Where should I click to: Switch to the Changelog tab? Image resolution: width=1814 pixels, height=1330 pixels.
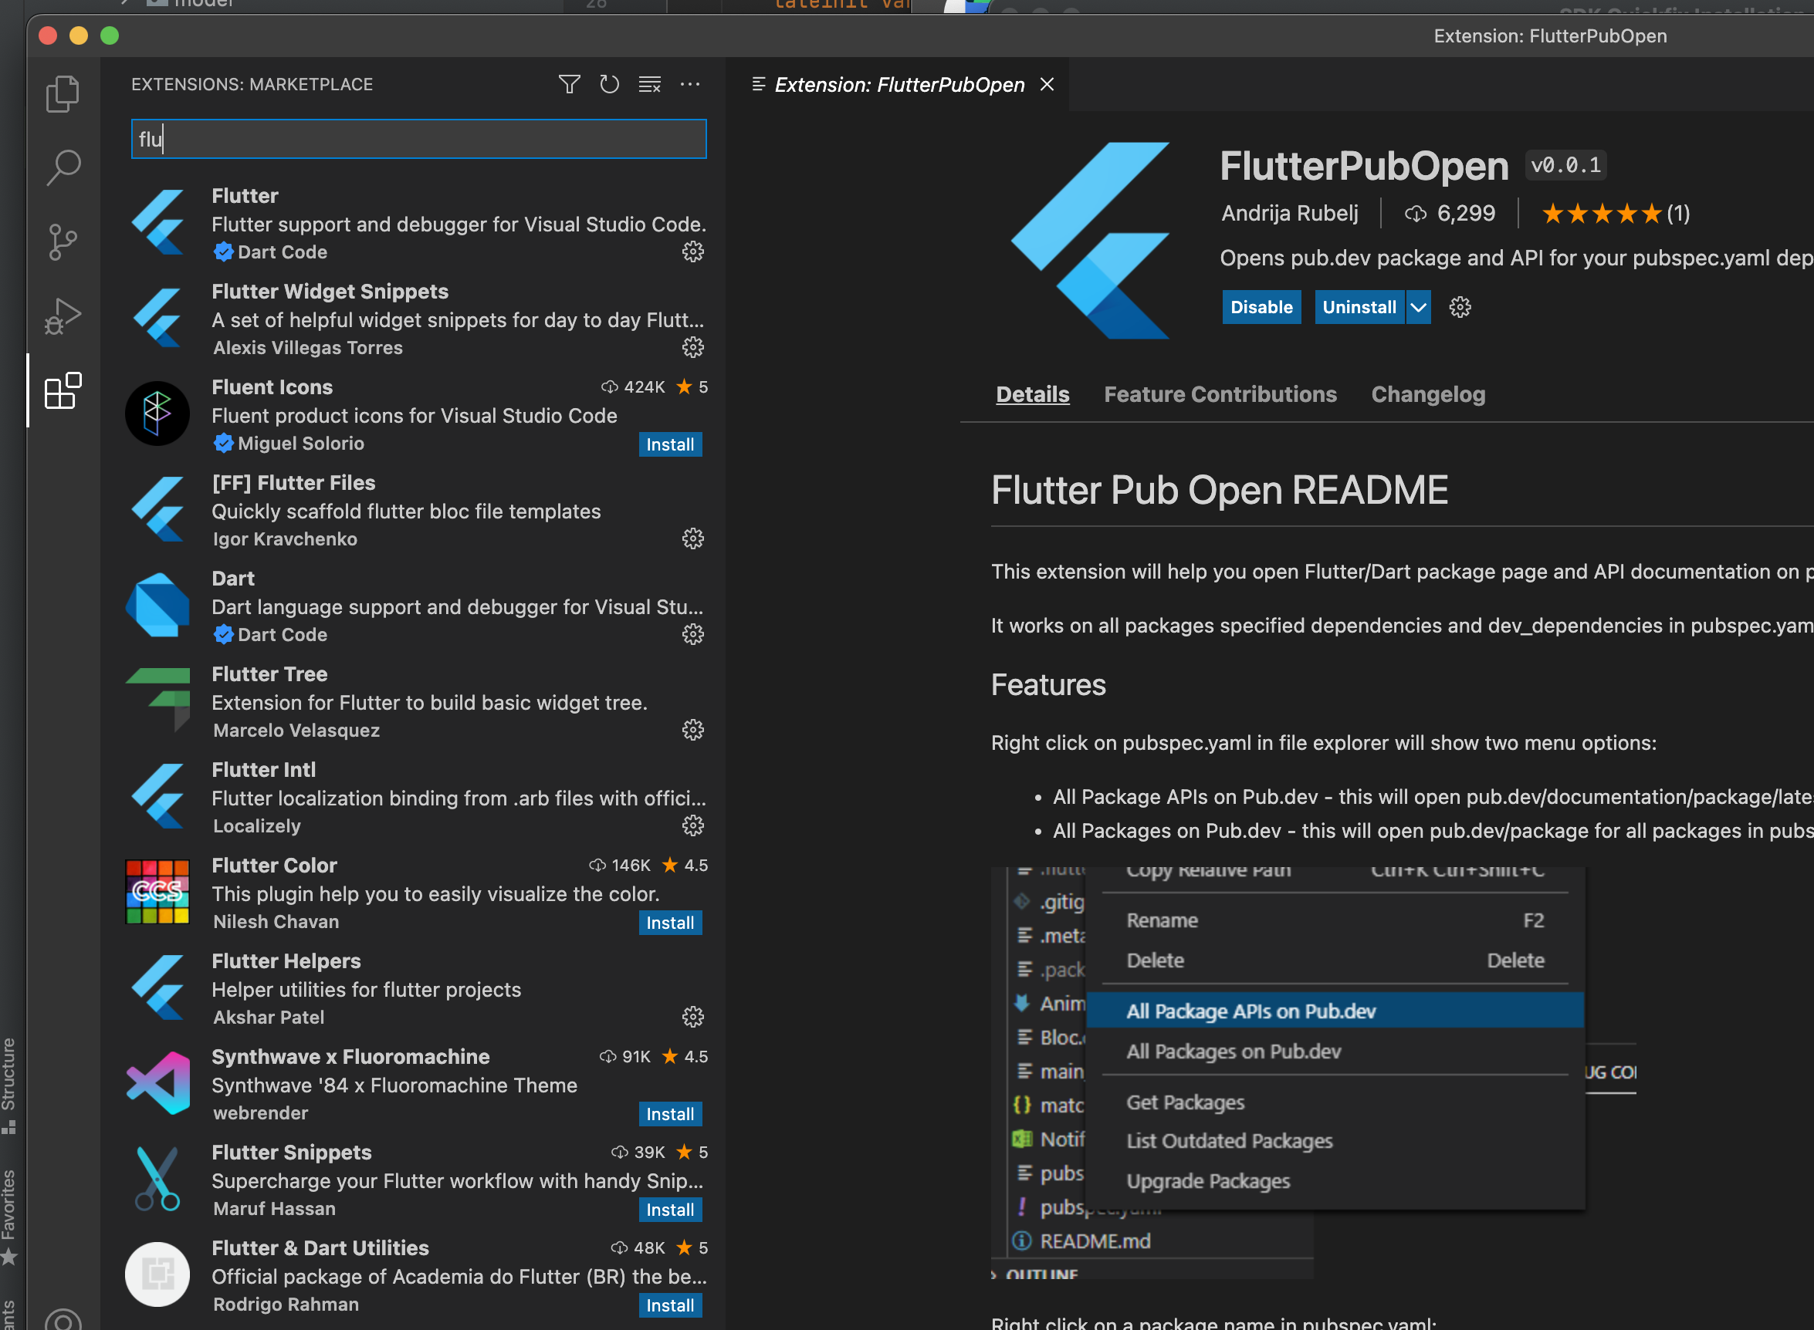[1427, 394]
